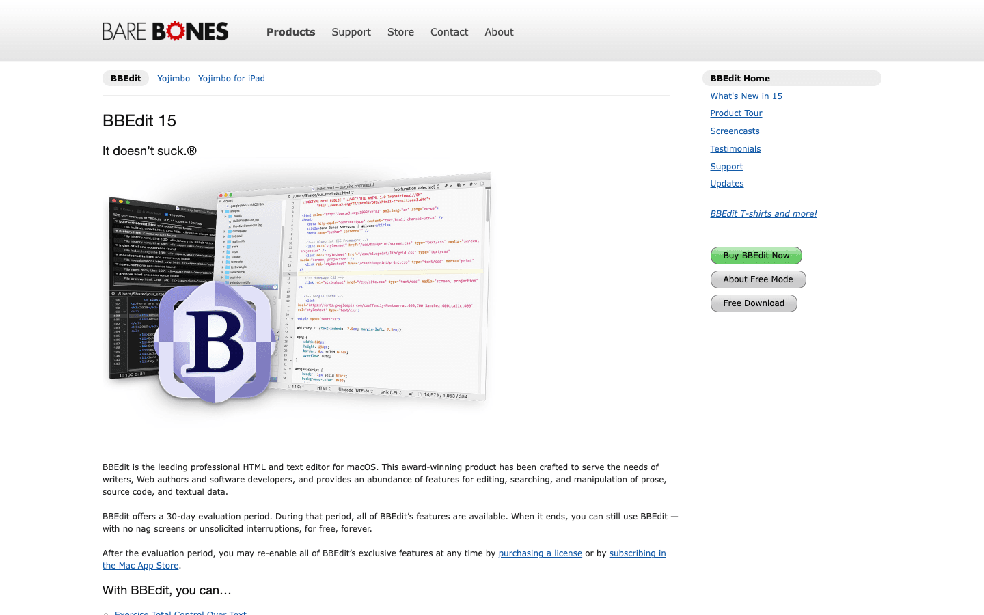Click the BBEdit T-shirts and more link
Viewport: 984px width, 615px height.
[763, 213]
